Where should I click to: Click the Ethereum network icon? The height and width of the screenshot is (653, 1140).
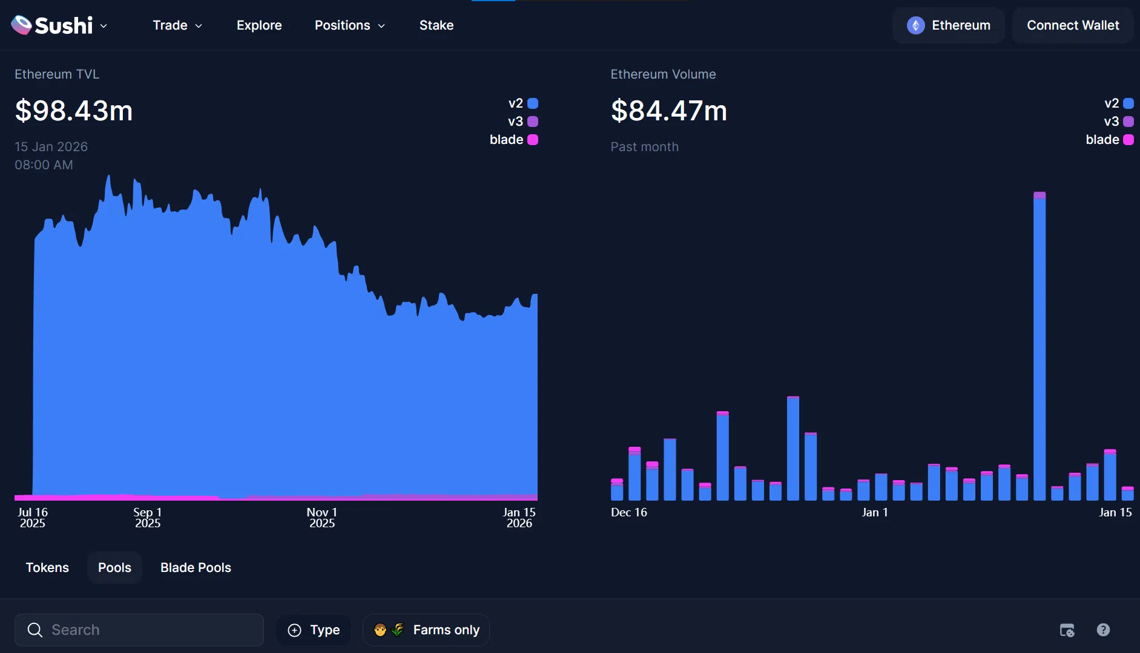tap(915, 25)
